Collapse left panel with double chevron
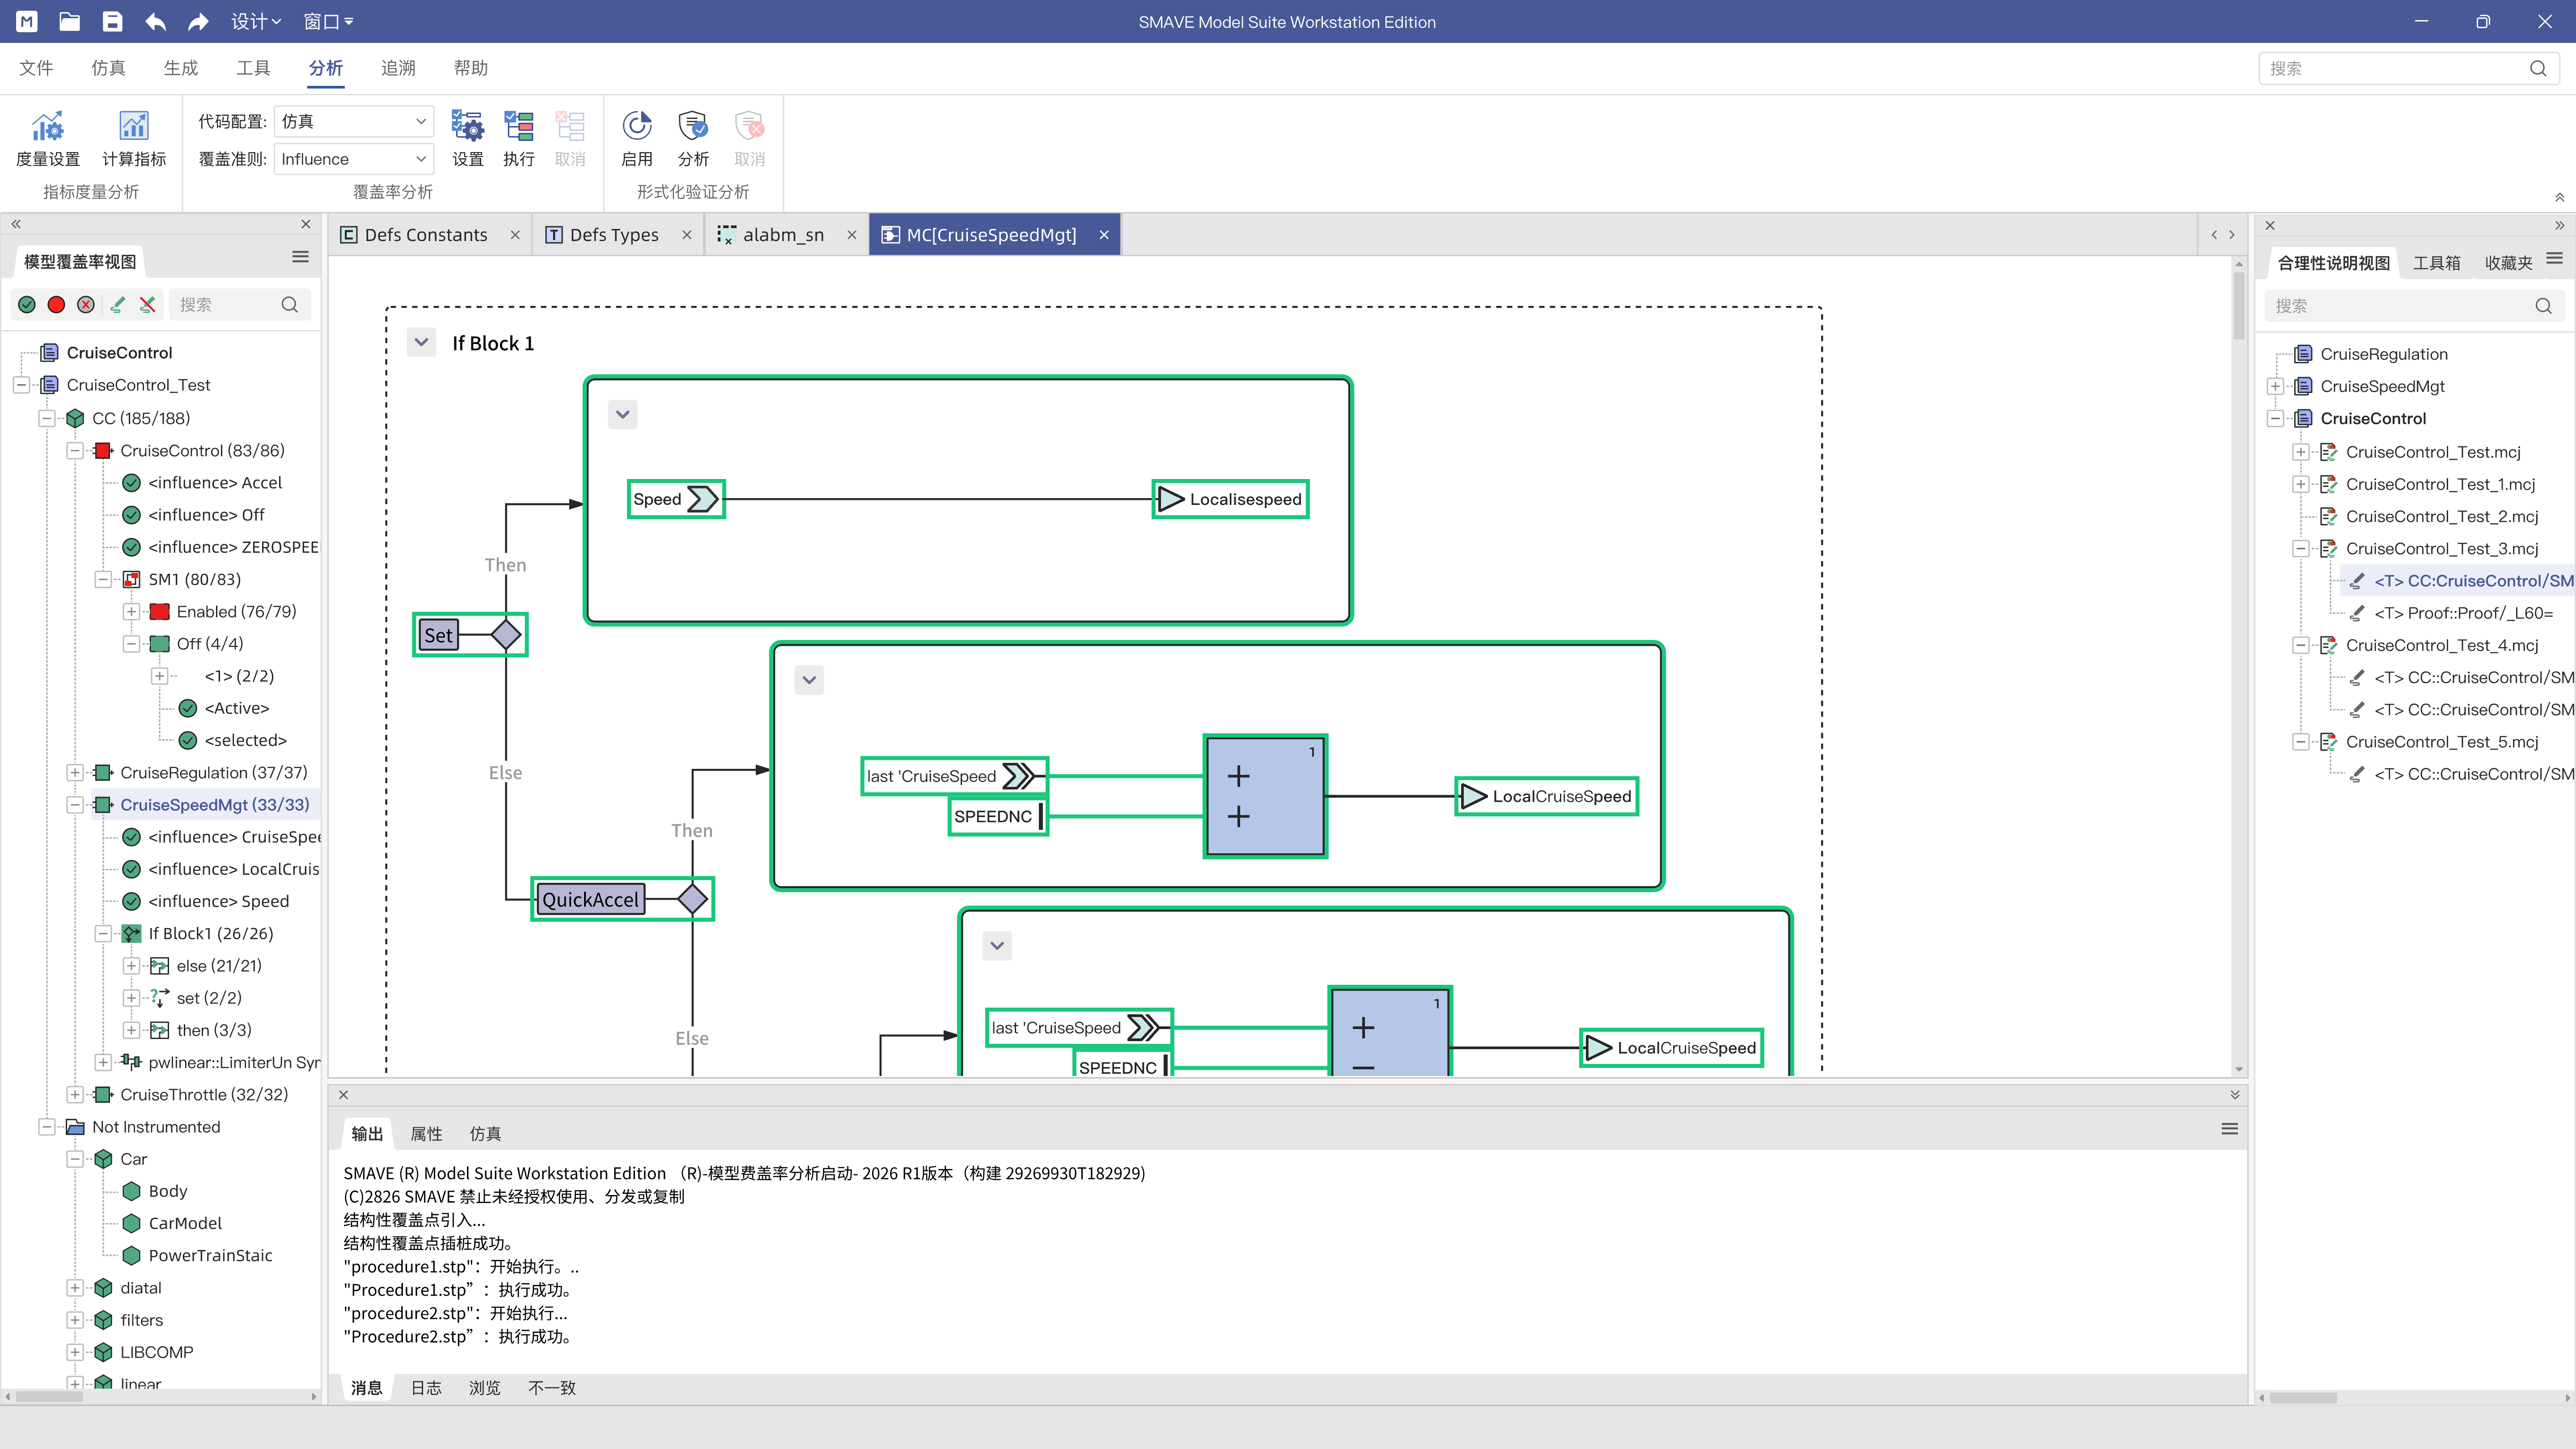This screenshot has width=2576, height=1449. [x=16, y=224]
